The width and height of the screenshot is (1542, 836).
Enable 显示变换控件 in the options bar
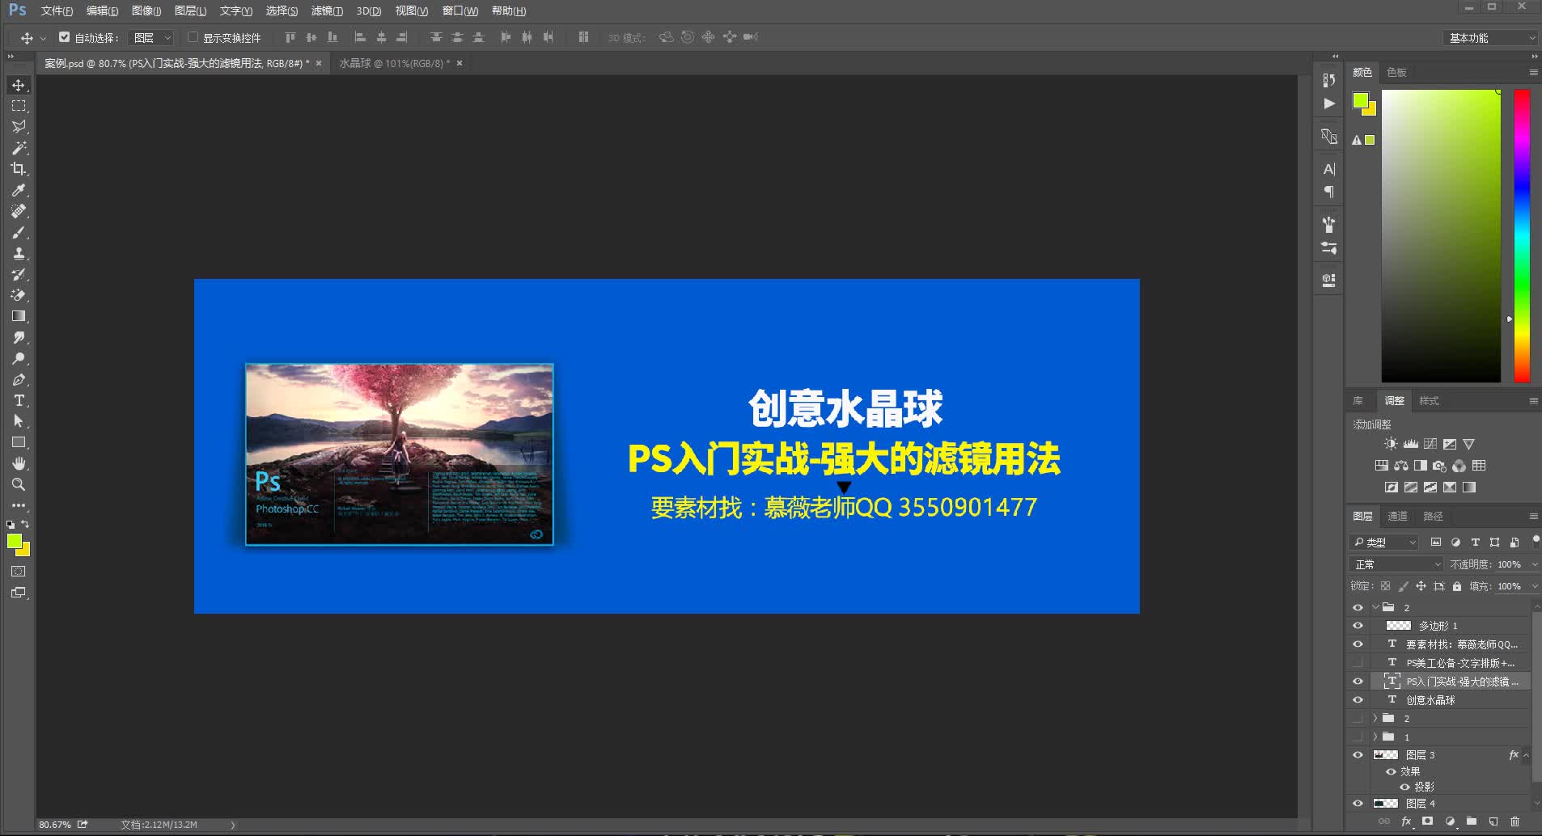click(194, 37)
